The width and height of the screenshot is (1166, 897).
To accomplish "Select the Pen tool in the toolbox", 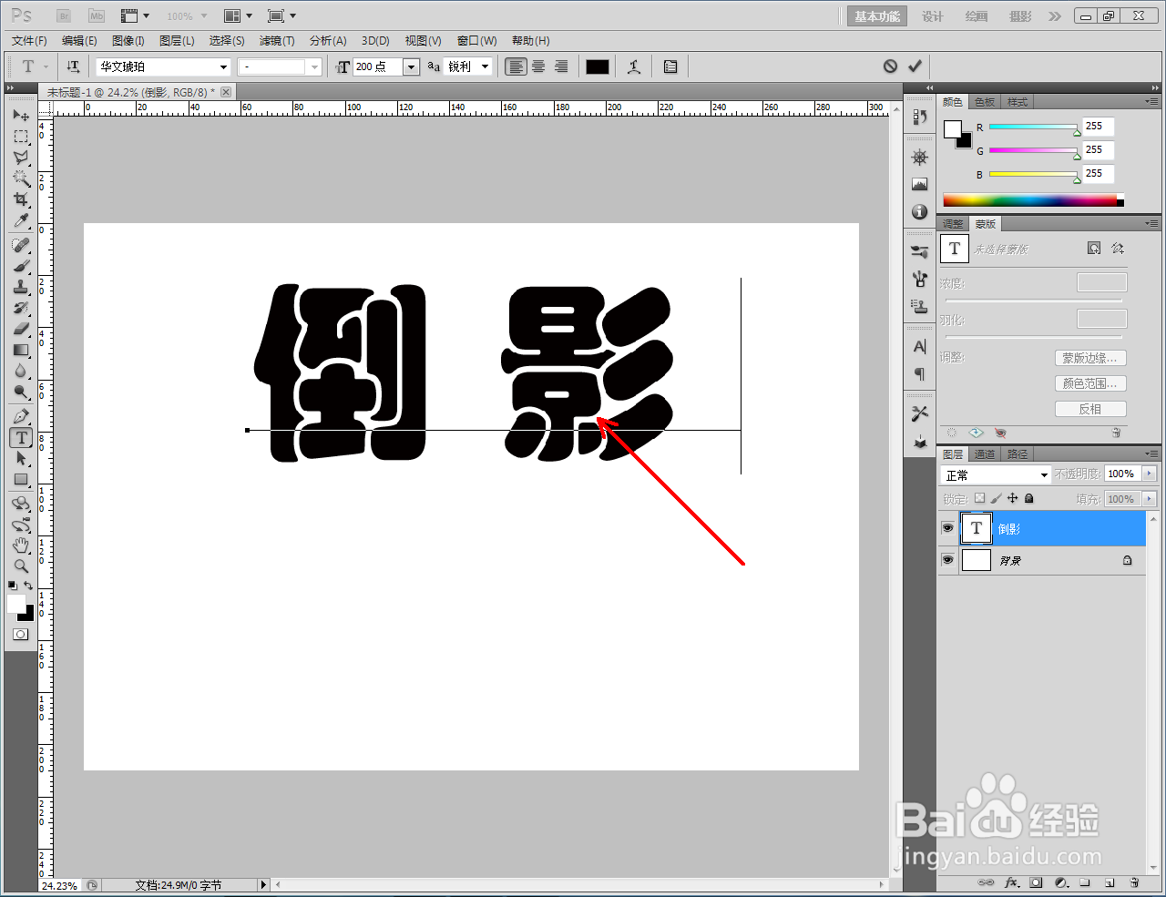I will [20, 415].
